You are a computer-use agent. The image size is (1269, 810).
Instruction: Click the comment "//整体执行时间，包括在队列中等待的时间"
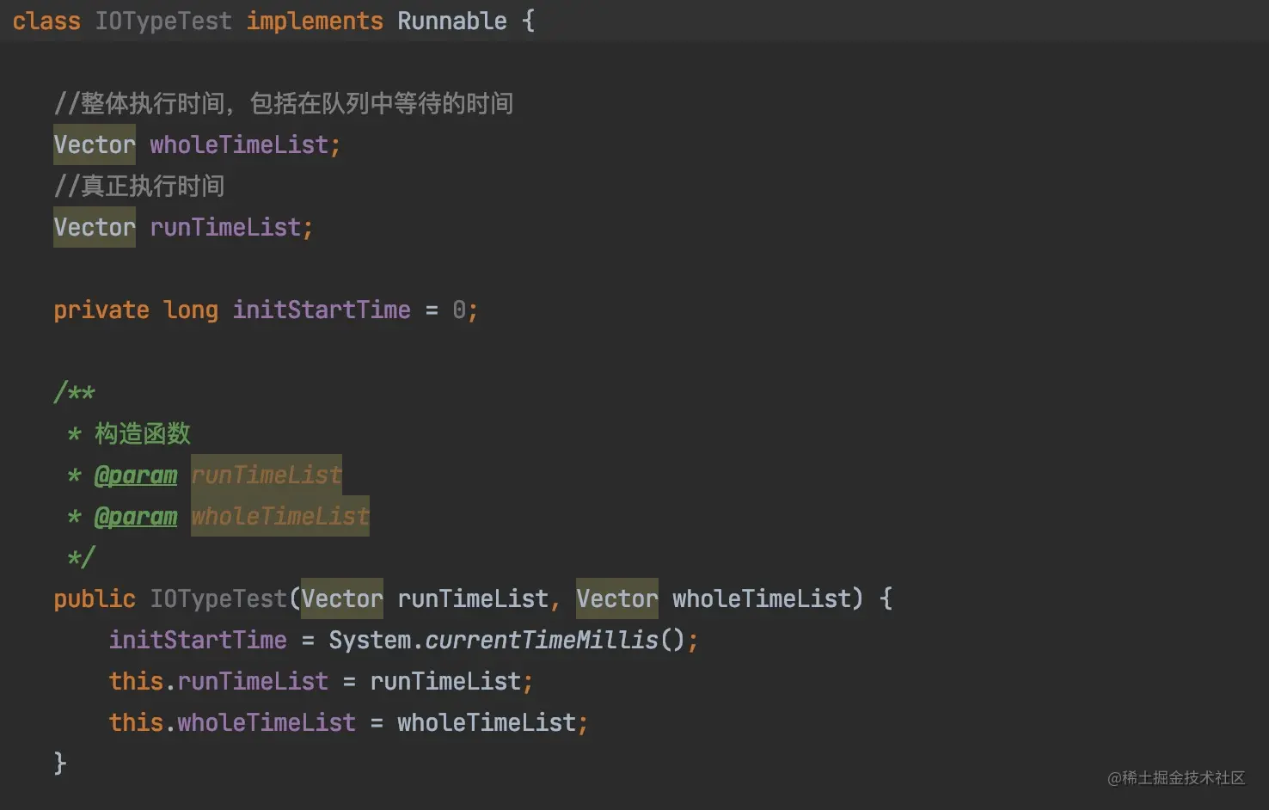coord(284,103)
